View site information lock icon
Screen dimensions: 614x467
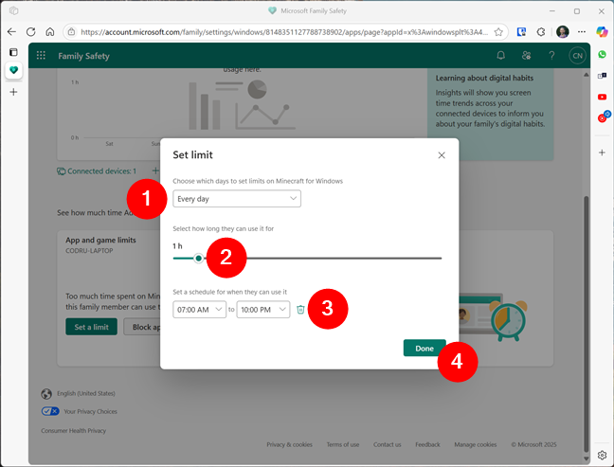[72, 31]
